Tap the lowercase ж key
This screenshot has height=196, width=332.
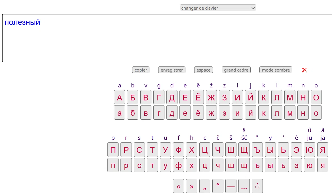pos(211,113)
